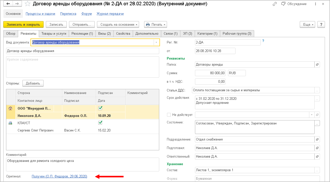This screenshot has width=330, height=182.
Task: Toggle Подписан checkbox for ООО Меркурий row
Action: pos(100,108)
